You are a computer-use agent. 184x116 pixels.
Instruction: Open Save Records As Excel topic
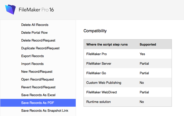point(38,95)
